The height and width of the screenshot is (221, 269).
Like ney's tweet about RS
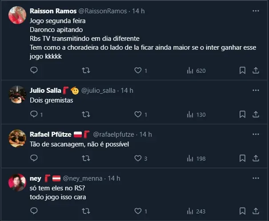(x=138, y=211)
